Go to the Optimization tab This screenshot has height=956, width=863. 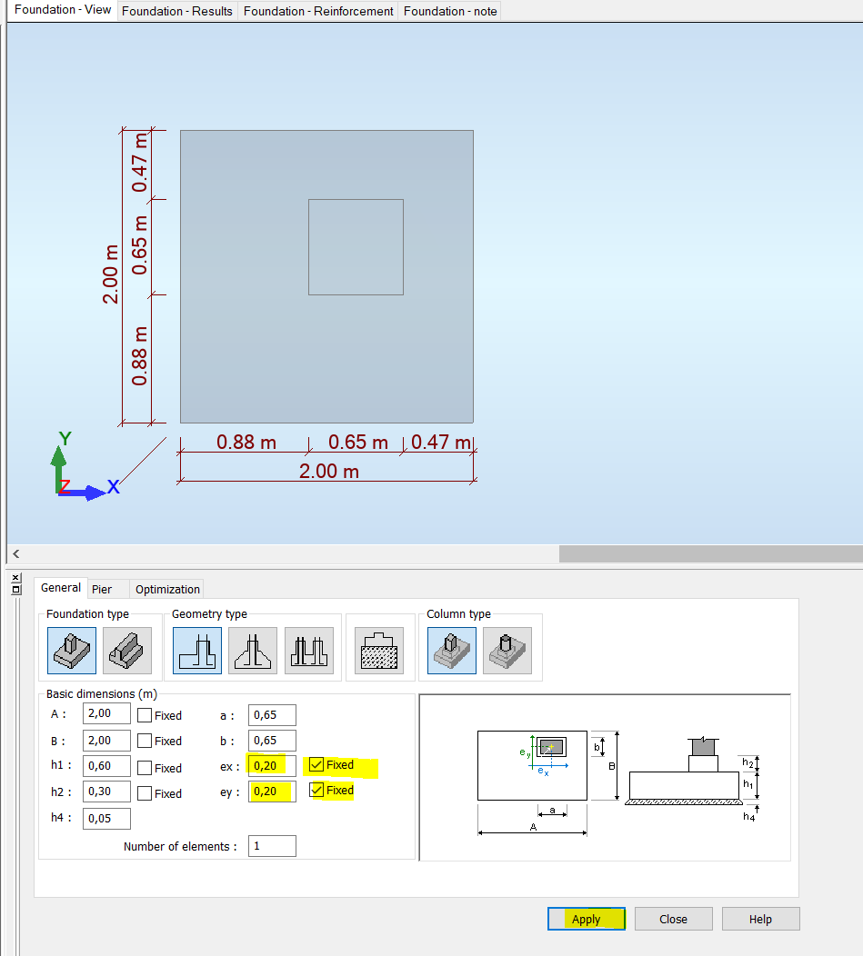(x=166, y=588)
